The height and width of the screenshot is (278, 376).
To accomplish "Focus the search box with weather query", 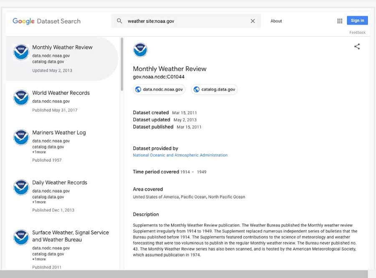I will [x=186, y=21].
